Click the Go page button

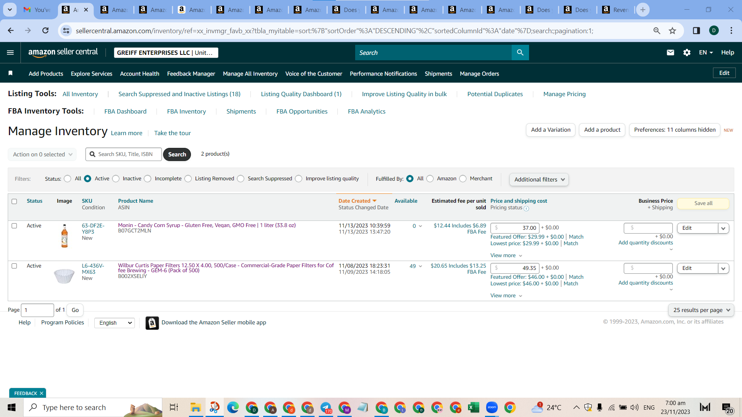75,310
